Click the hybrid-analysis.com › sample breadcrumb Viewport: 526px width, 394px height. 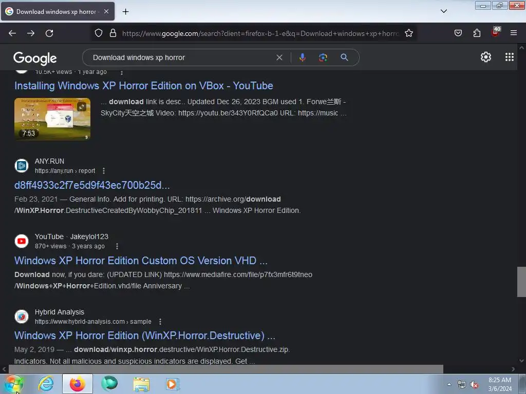[93, 322]
